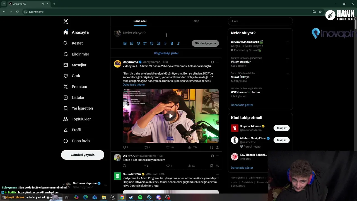This screenshot has width=357, height=201.
Task: Open File Explorer from taskbar
Action: [104, 197]
